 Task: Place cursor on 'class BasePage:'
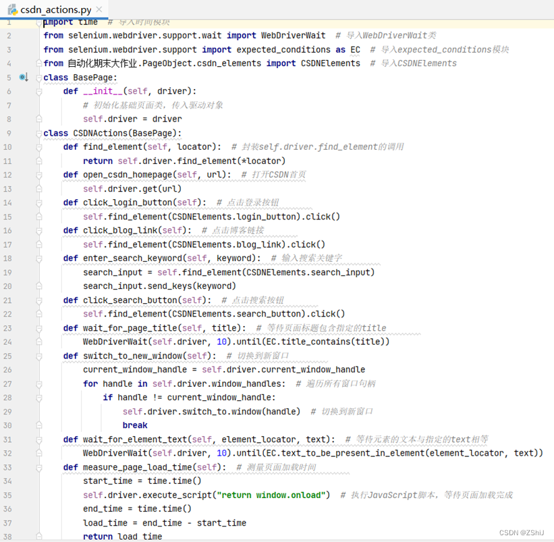pyautogui.click(x=80, y=78)
